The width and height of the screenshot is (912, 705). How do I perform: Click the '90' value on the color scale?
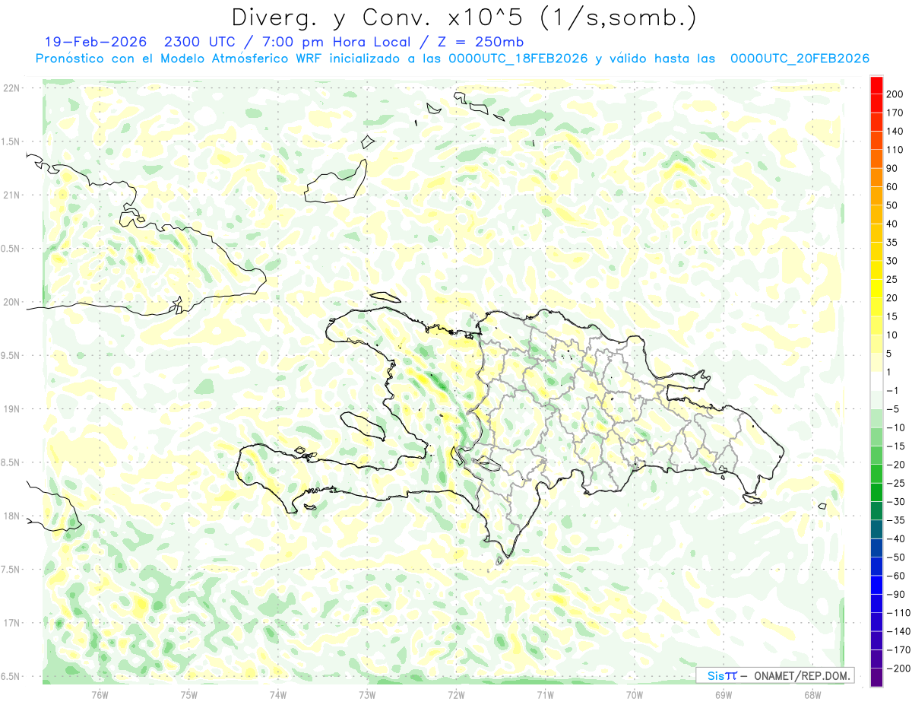892,168
